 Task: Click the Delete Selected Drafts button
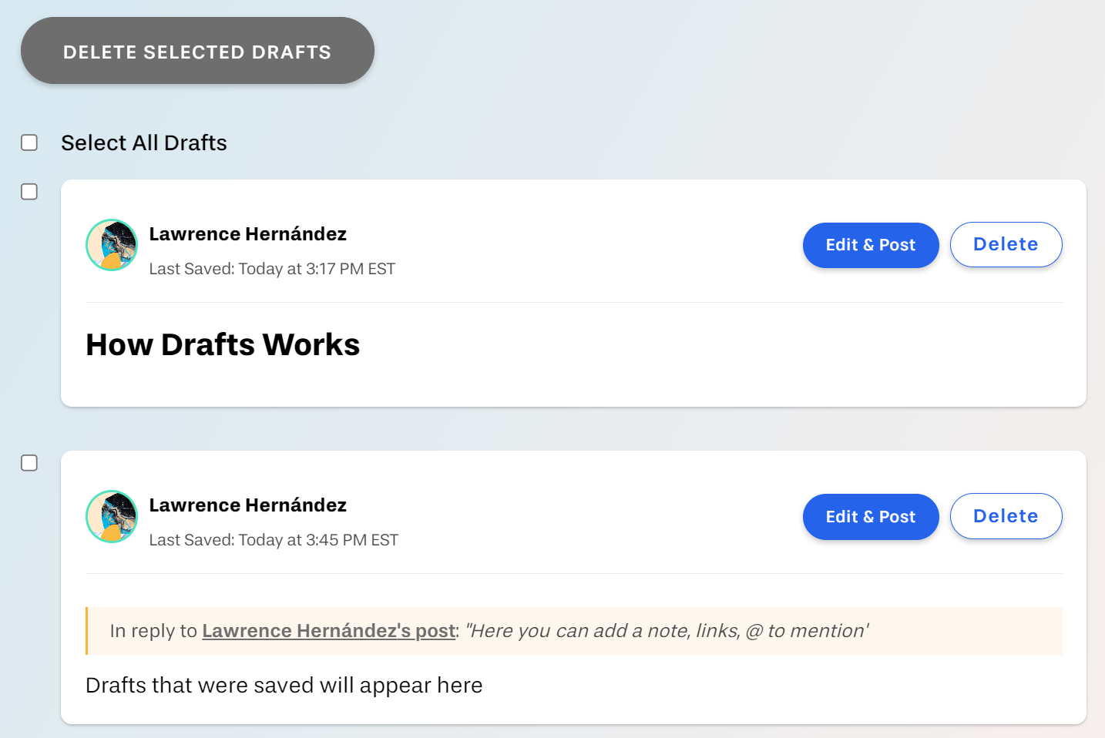point(197,51)
